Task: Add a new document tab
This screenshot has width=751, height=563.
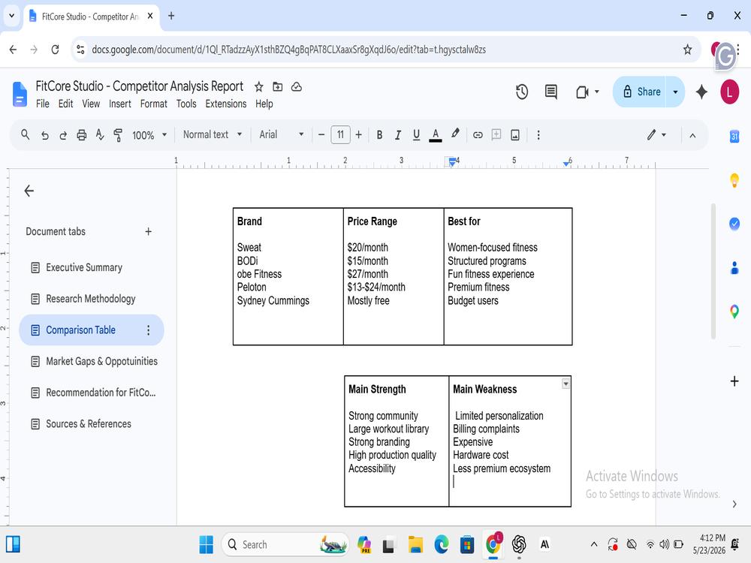Action: [x=149, y=232]
